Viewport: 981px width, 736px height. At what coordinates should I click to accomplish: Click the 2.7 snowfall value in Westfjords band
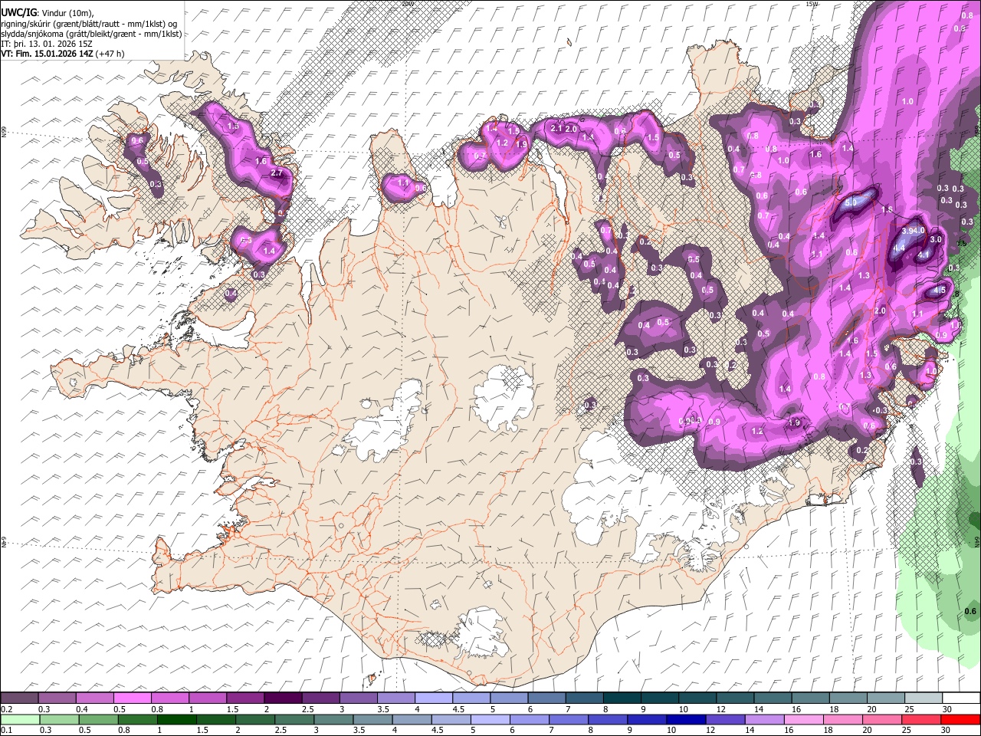(277, 174)
